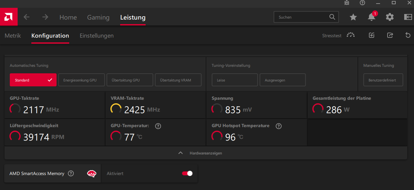Click the AMD logo icon
The image size is (414, 190).
(x=9, y=17)
